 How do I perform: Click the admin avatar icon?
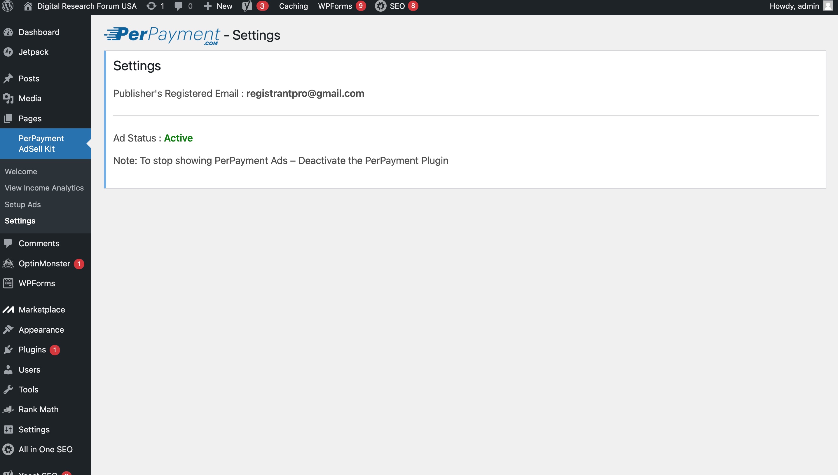pos(827,6)
